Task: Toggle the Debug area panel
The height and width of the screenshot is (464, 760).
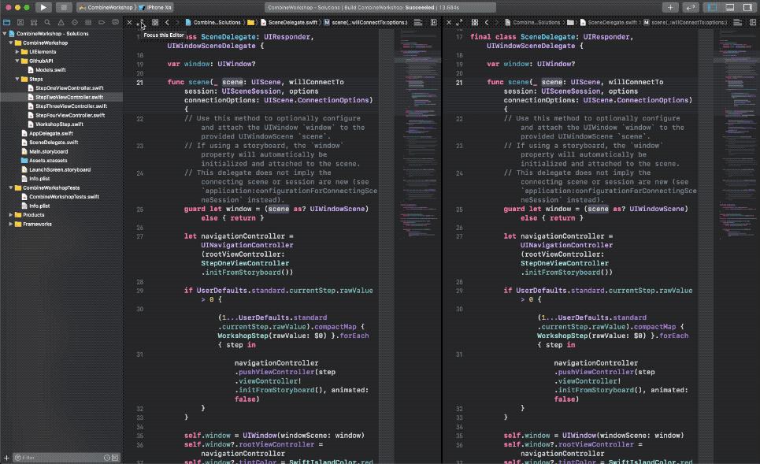Action: 731,7
